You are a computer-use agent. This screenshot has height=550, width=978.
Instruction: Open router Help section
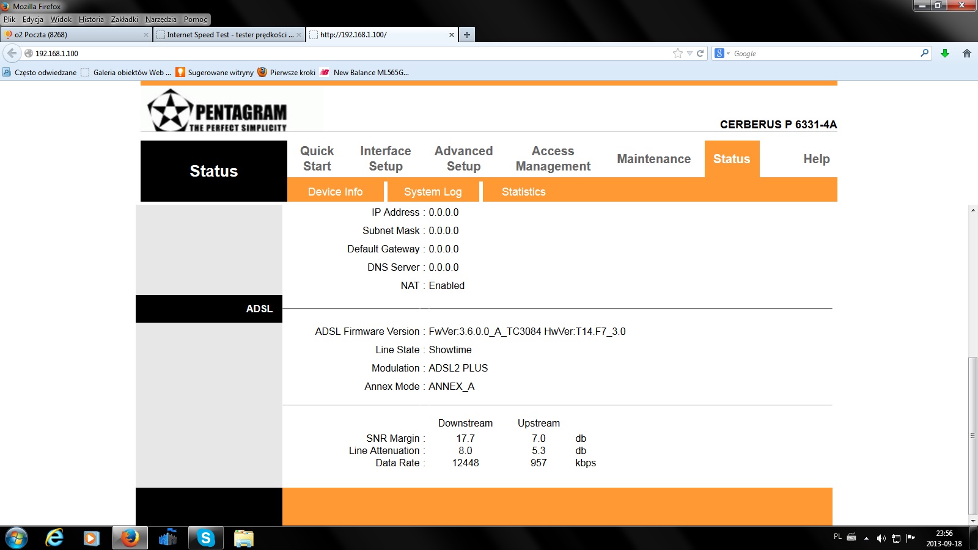(816, 159)
